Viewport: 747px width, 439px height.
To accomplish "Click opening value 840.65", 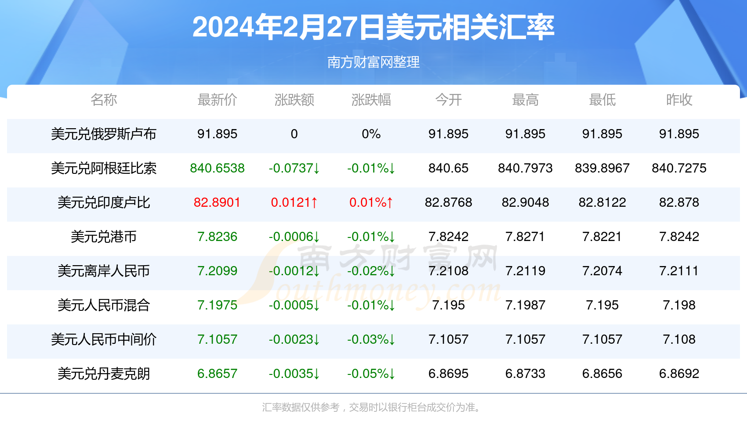I will point(448,168).
